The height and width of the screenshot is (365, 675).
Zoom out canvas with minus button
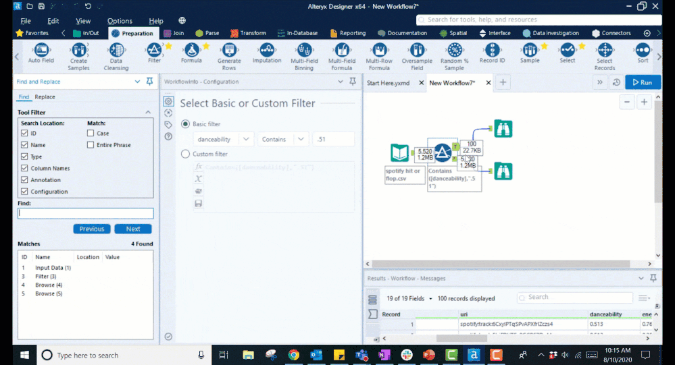tap(627, 102)
